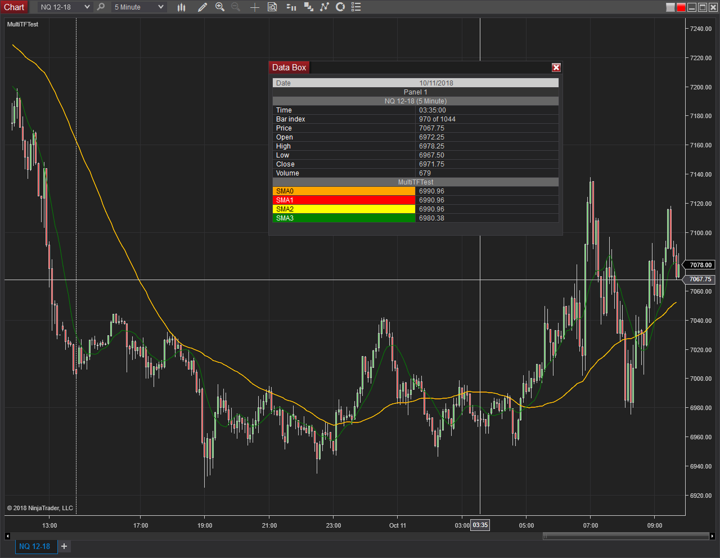Click the right arrow of horizontal scrollbar
Image resolution: width=720 pixels, height=558 pixels.
[x=712, y=536]
